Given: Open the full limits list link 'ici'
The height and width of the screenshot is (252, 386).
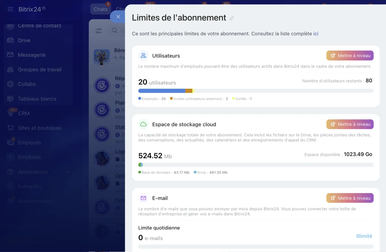Looking at the screenshot, I should point(316,33).
